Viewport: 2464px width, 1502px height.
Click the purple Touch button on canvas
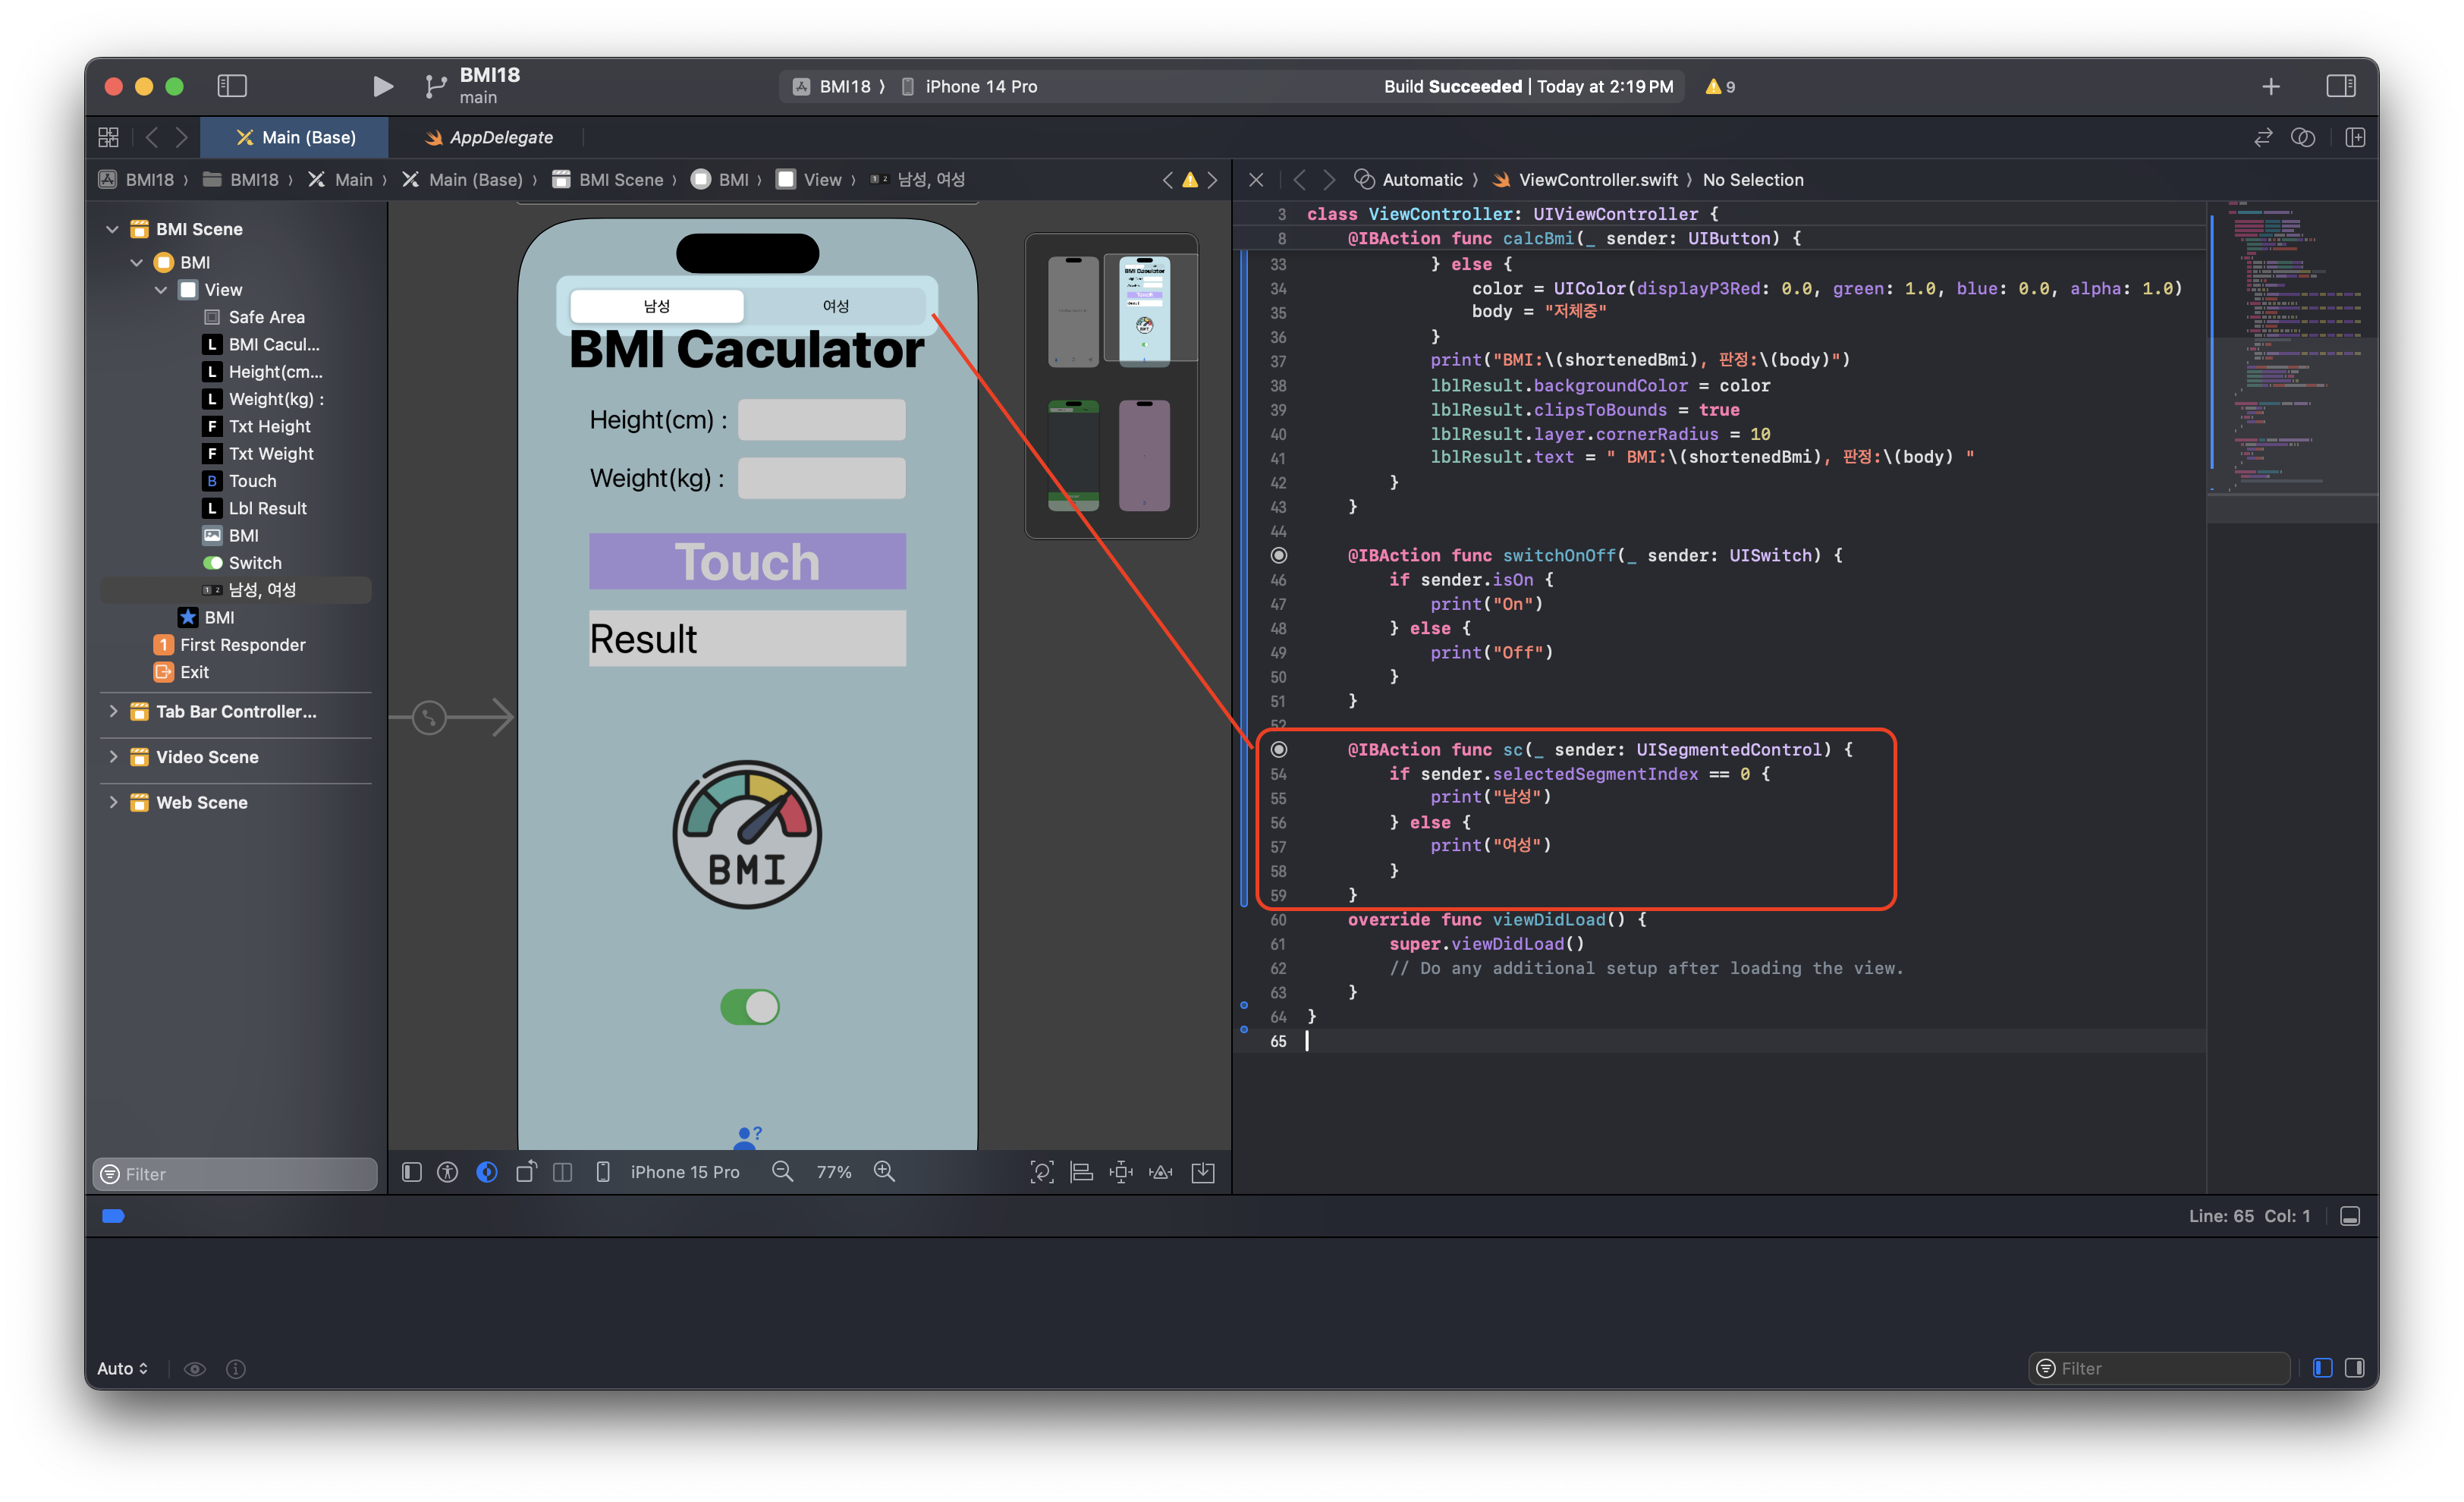(x=747, y=561)
